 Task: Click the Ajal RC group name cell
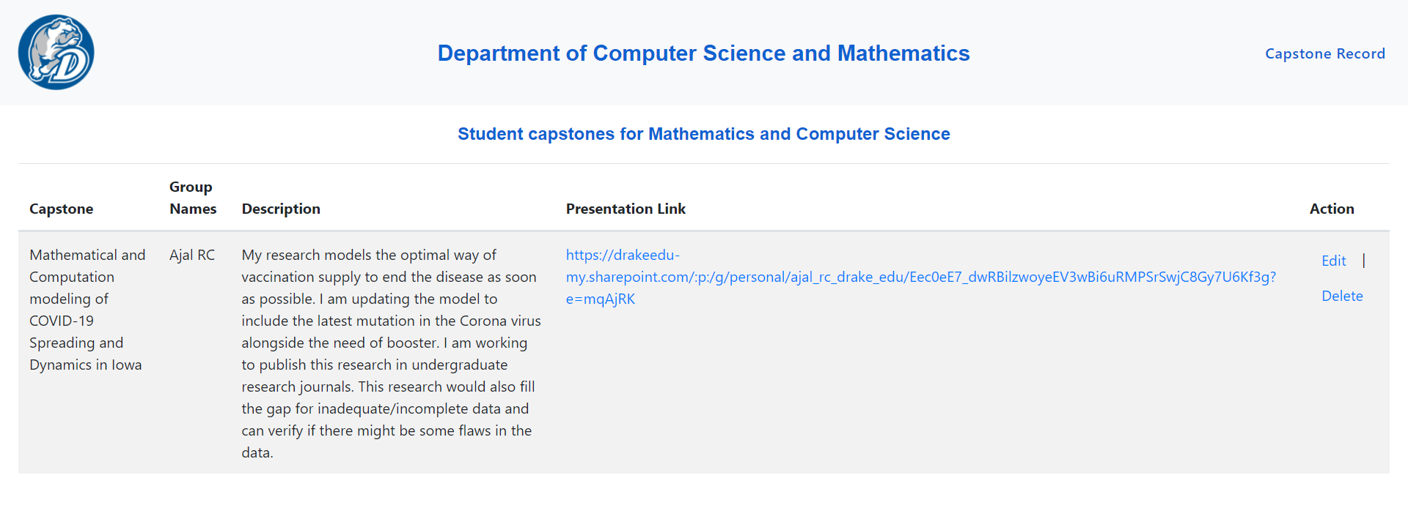coord(192,255)
